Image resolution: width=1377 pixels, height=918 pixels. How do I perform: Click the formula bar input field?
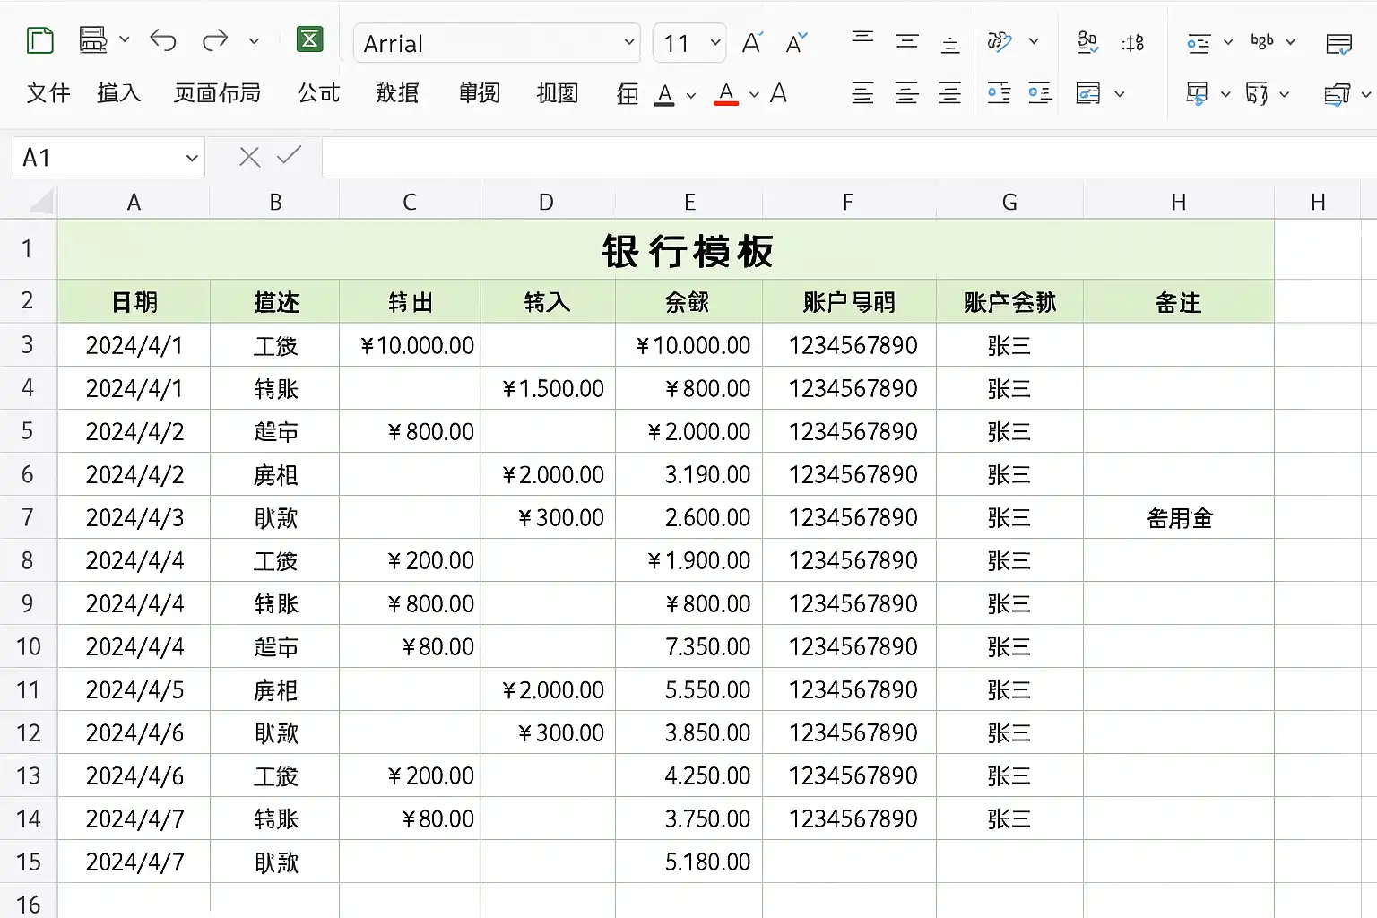tap(849, 158)
